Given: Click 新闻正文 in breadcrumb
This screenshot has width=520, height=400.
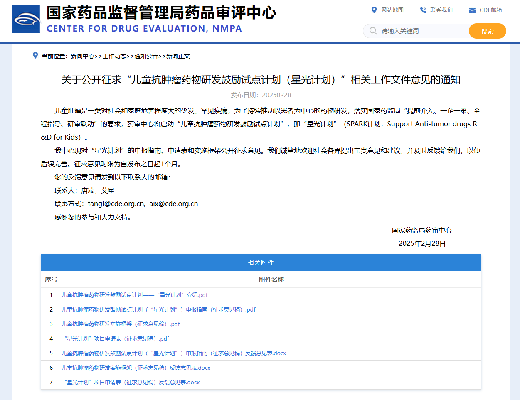Looking at the screenshot, I should pyautogui.click(x=178, y=56).
